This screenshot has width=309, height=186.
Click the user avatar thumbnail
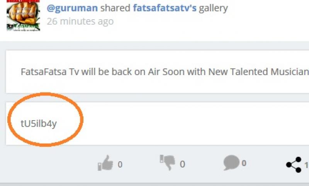(24, 15)
